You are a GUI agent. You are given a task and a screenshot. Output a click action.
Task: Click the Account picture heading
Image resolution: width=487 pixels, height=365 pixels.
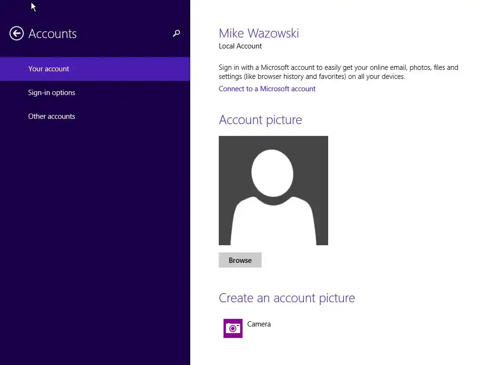(x=260, y=120)
